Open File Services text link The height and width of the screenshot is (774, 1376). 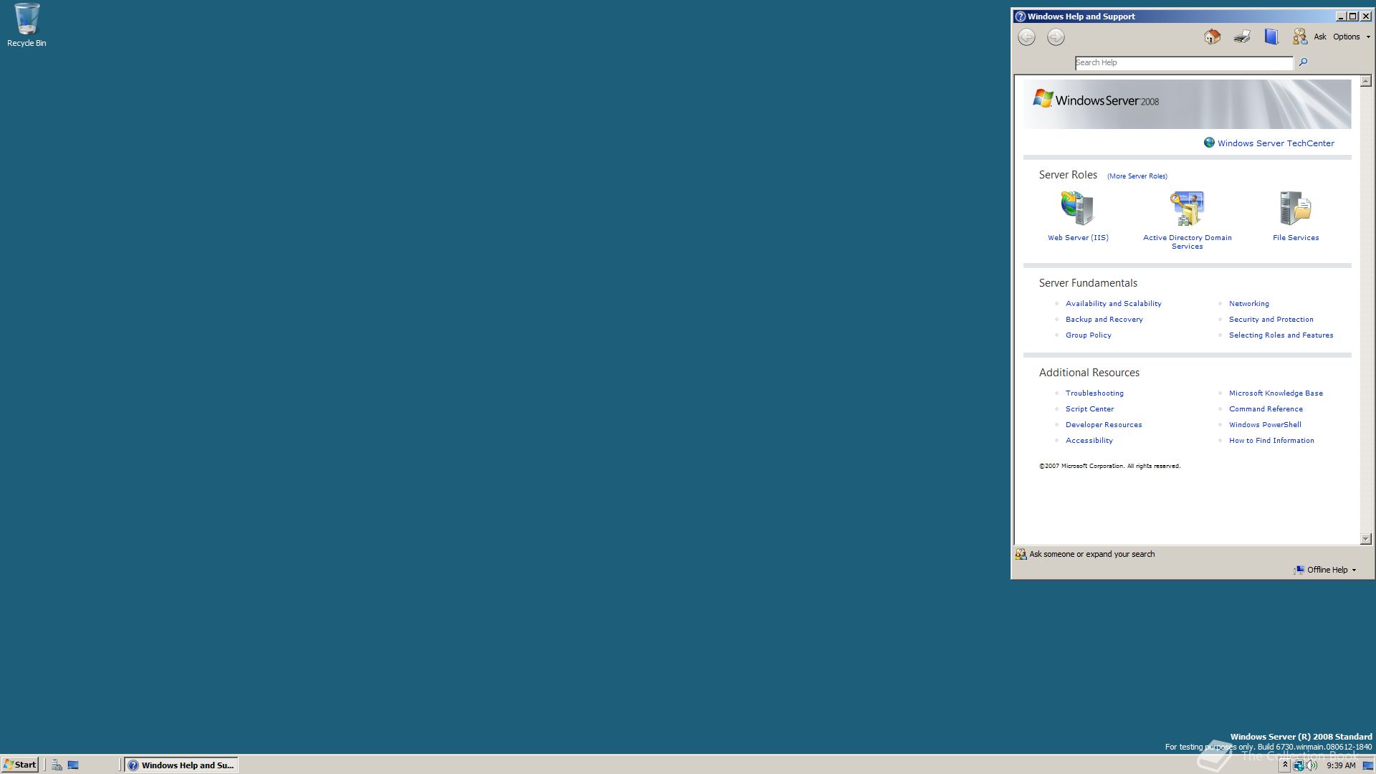pos(1295,238)
